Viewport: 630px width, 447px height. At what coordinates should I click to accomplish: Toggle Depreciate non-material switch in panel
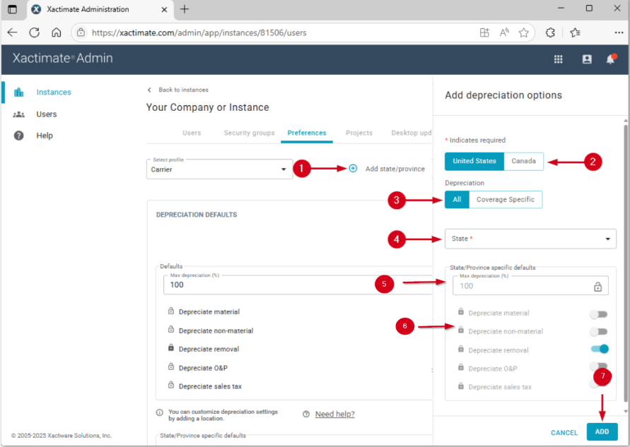[599, 332]
